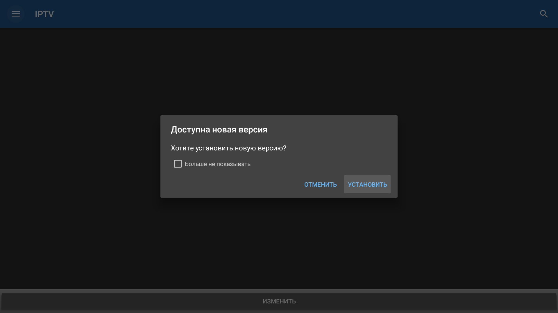Click the 'Хотите установить новую версию?' message

tap(228, 148)
